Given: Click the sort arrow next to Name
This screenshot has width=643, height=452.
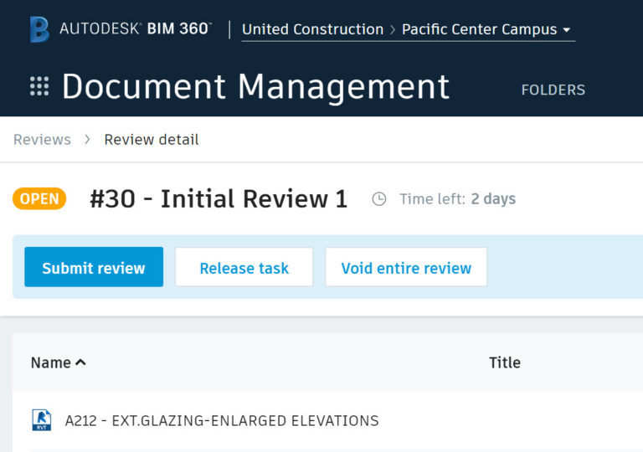Looking at the screenshot, I should (80, 362).
